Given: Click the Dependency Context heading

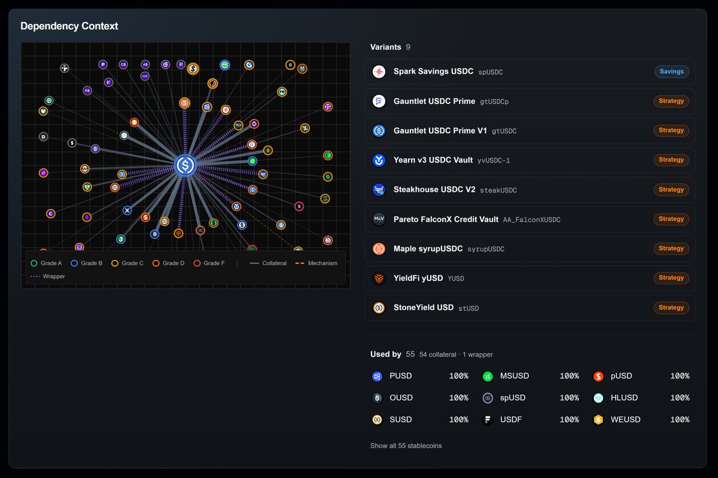Looking at the screenshot, I should coord(69,26).
